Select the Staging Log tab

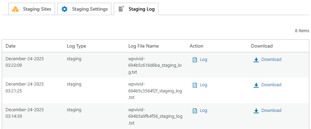pos(136,9)
